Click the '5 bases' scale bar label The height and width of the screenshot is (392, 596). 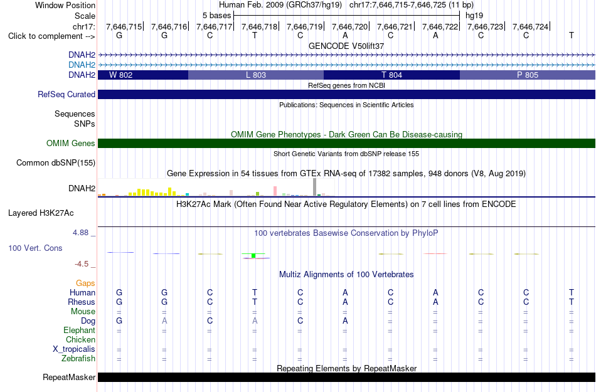(x=216, y=16)
